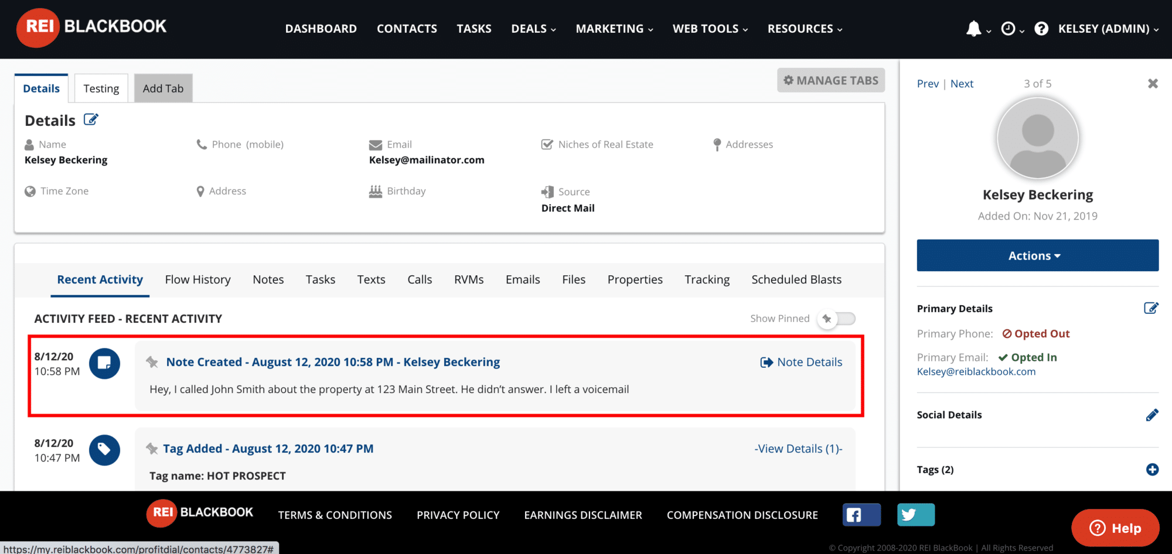Click the note icon for the 10:58 PM entry

[x=104, y=363]
